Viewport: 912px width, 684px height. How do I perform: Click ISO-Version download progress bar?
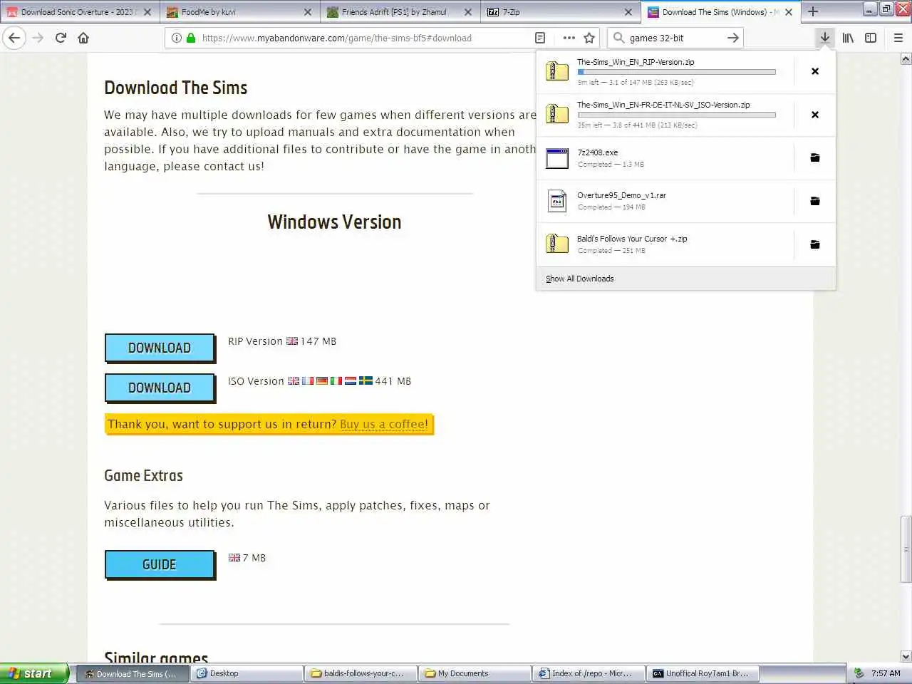coord(676,115)
